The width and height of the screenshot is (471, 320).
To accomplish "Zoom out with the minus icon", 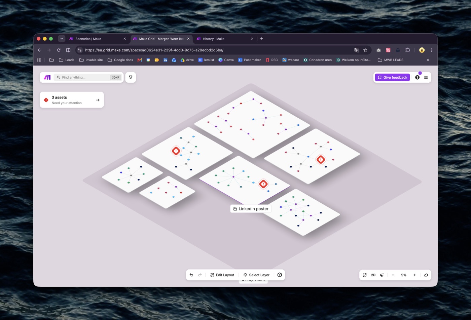I will [393, 275].
